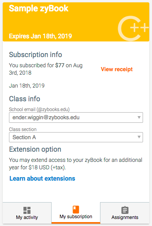Expand the school email dropdown arrow
The height and width of the screenshot is (226, 152).
click(139, 117)
